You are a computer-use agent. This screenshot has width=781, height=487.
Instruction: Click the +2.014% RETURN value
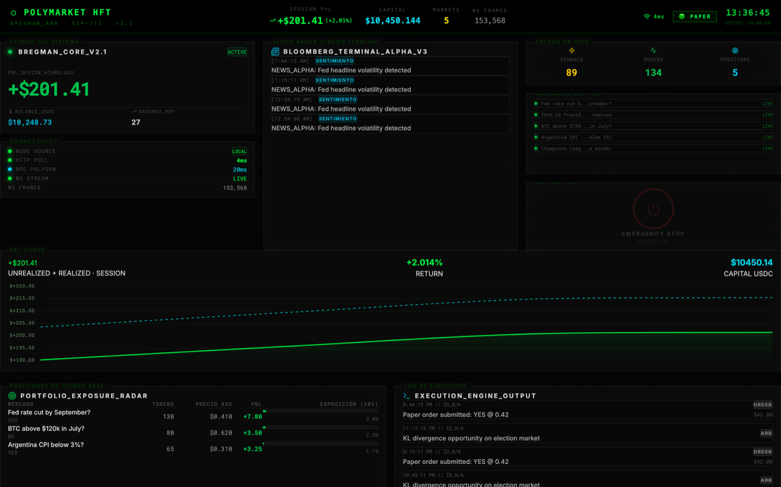pos(425,263)
